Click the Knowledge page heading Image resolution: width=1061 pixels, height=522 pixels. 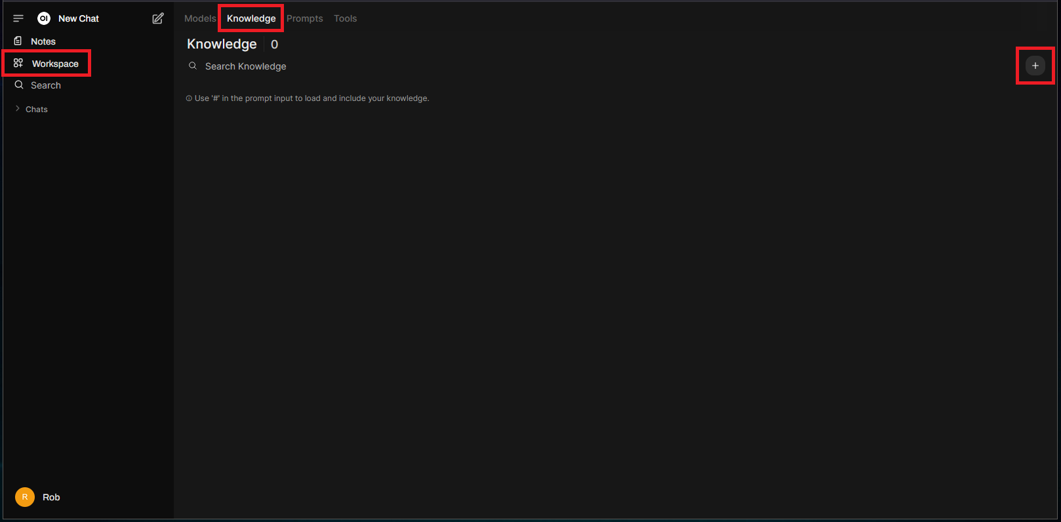[222, 44]
